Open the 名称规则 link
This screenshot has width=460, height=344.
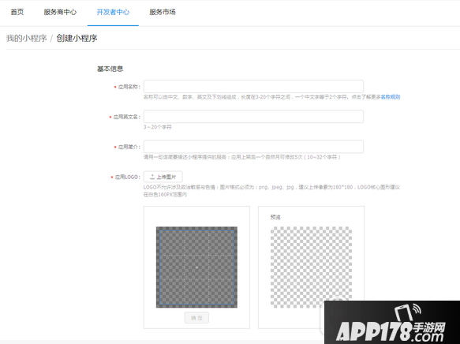pyautogui.click(x=391, y=97)
